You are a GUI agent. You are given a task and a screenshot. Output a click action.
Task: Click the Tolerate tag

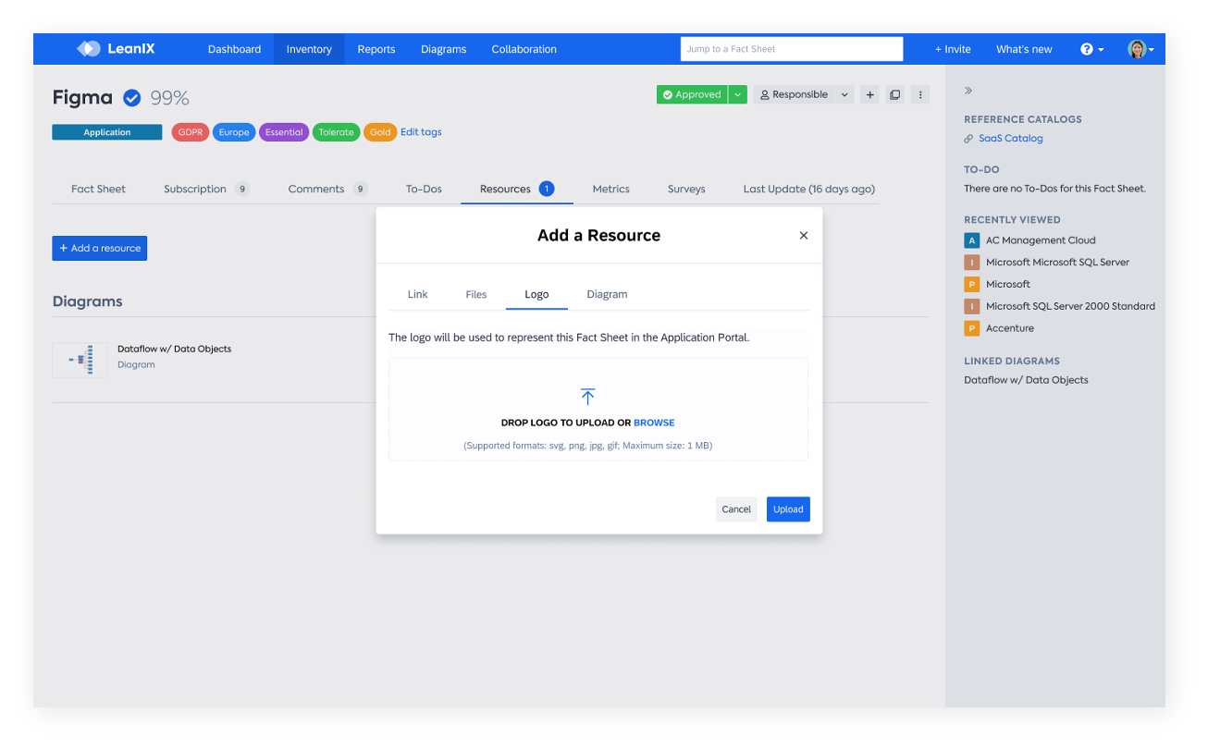point(336,132)
